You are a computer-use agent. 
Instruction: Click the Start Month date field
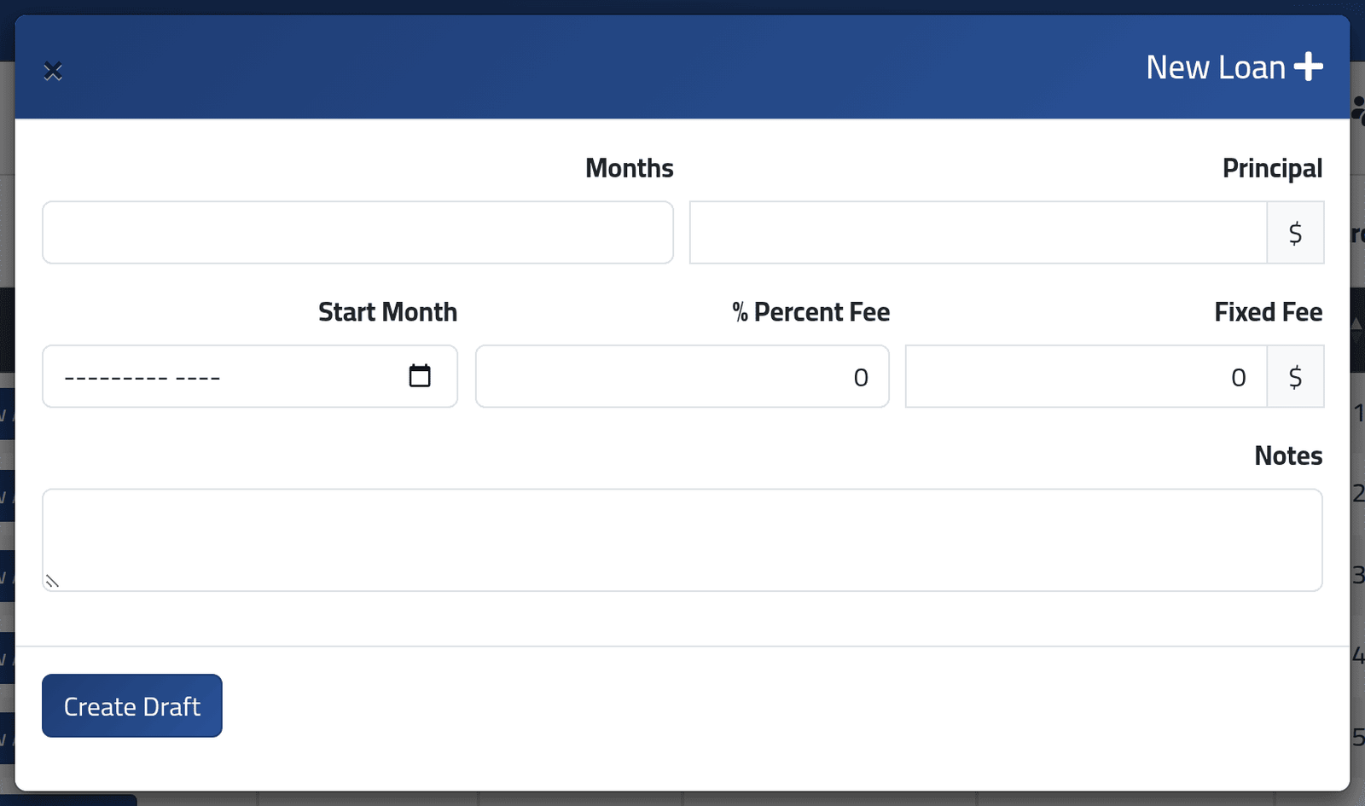coord(250,376)
